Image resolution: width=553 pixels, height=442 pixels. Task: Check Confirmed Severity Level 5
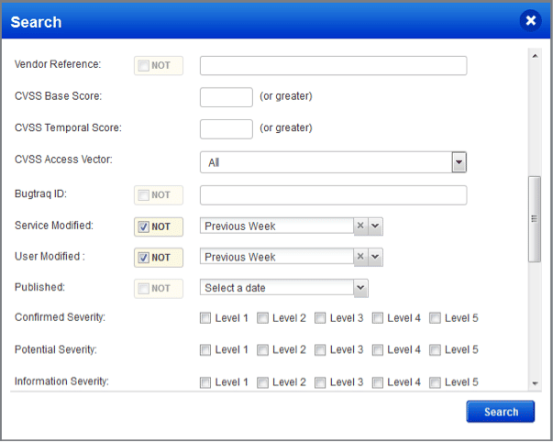(435, 318)
